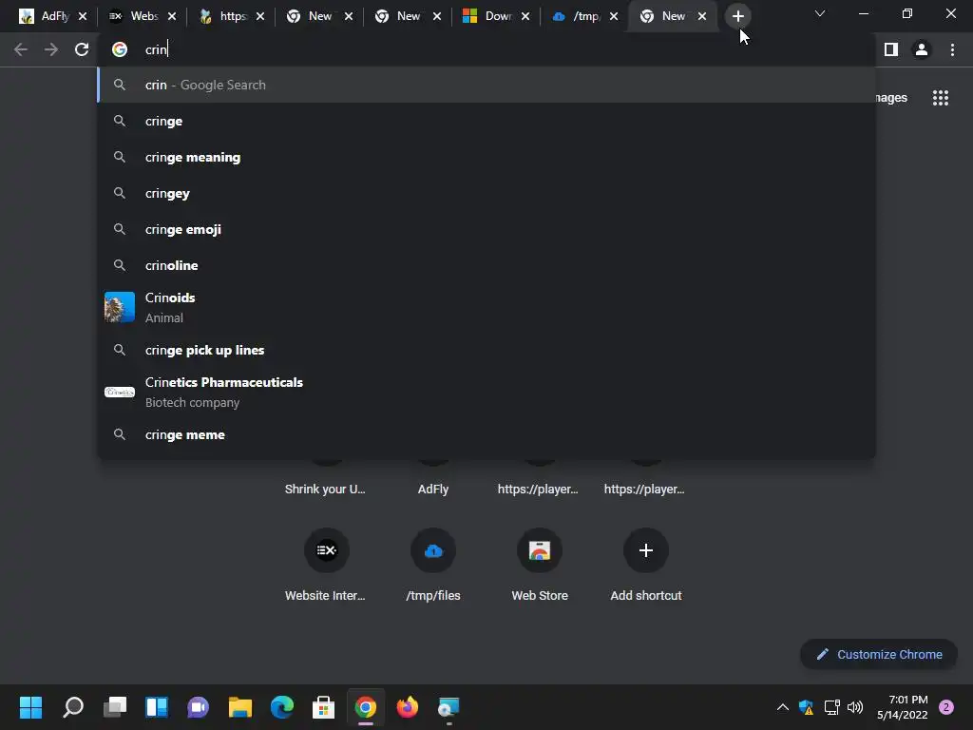Viewport: 973px width, 730px height.
Task: Show hidden system tray icons
Action: [783, 707]
